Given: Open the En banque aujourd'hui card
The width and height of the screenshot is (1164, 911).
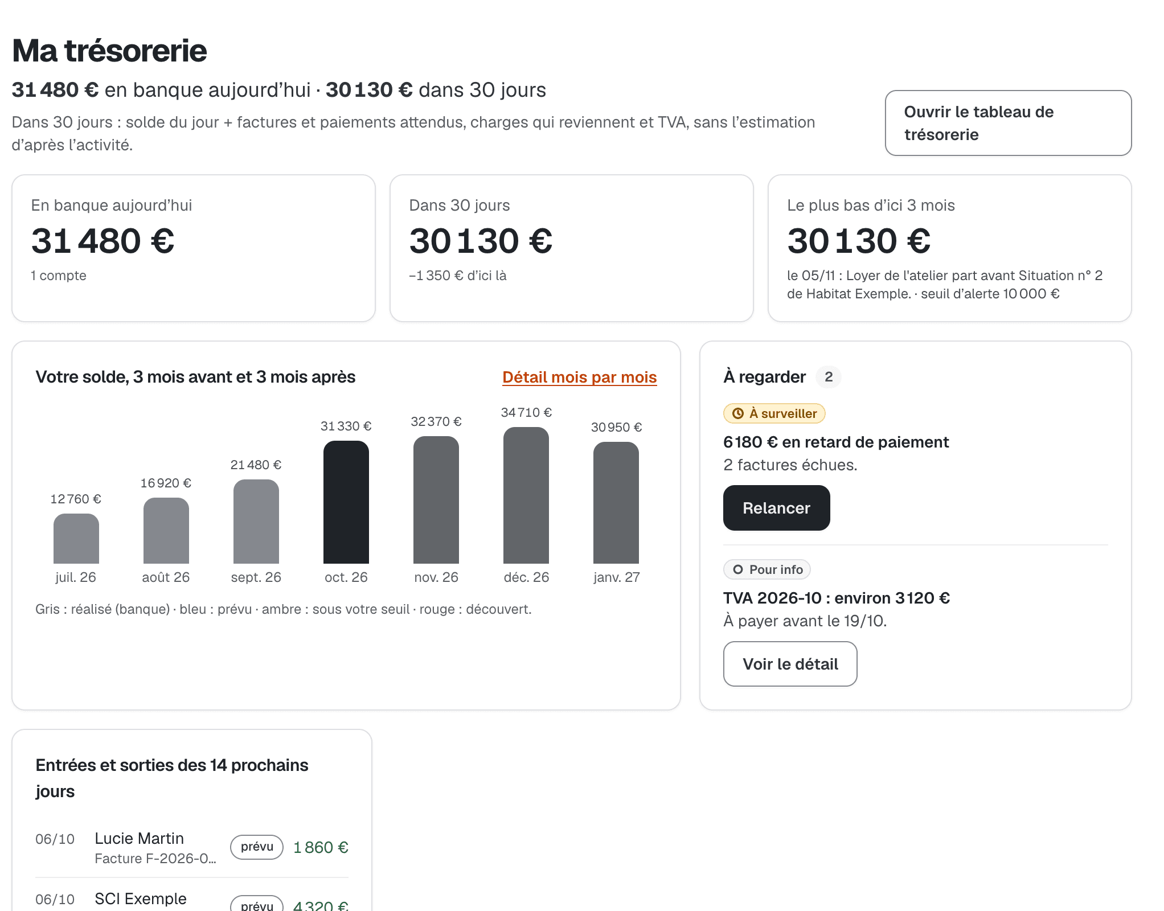Looking at the screenshot, I should click(194, 248).
